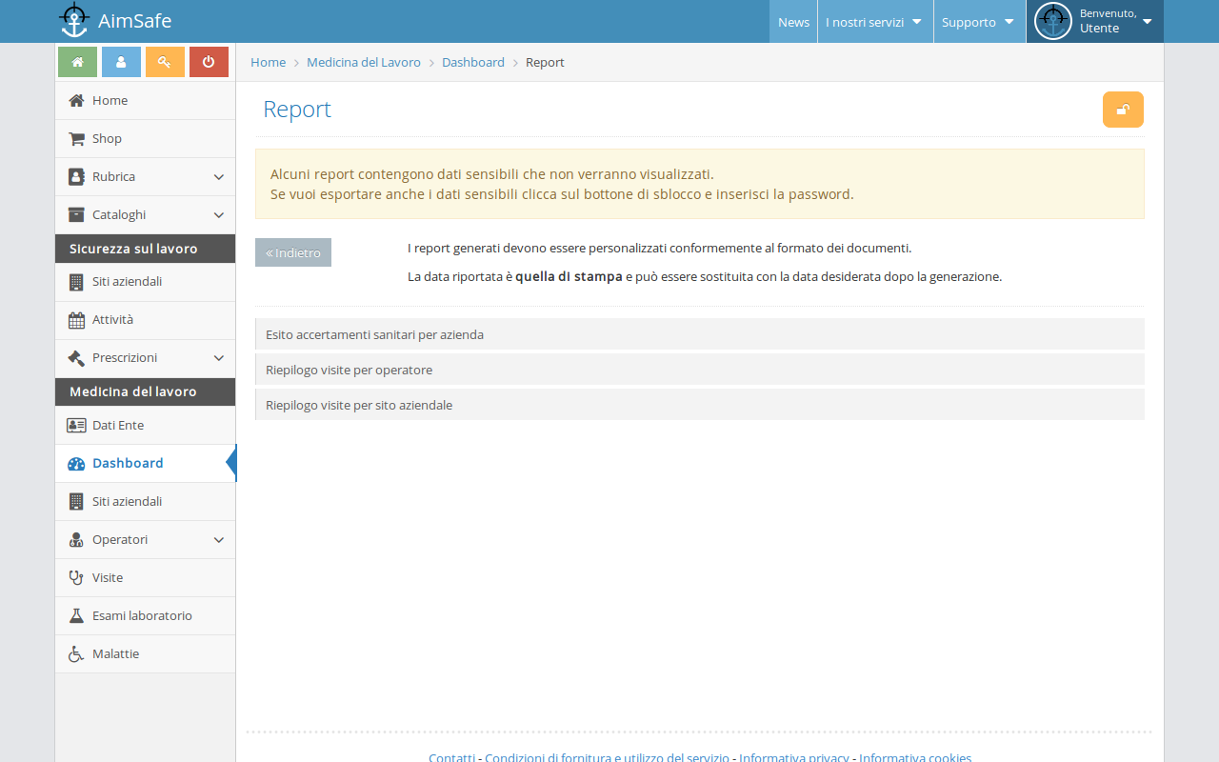Expand the Cataloghi submenu chevron
The width and height of the screenshot is (1219, 762).
click(x=218, y=215)
